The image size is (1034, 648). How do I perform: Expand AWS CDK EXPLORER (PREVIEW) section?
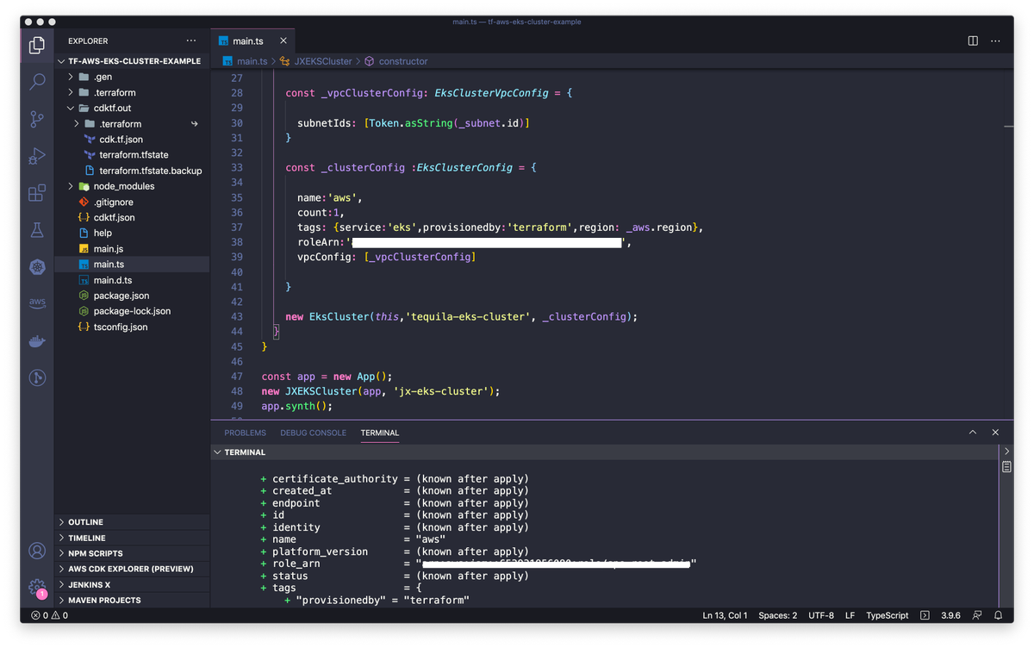pos(134,569)
